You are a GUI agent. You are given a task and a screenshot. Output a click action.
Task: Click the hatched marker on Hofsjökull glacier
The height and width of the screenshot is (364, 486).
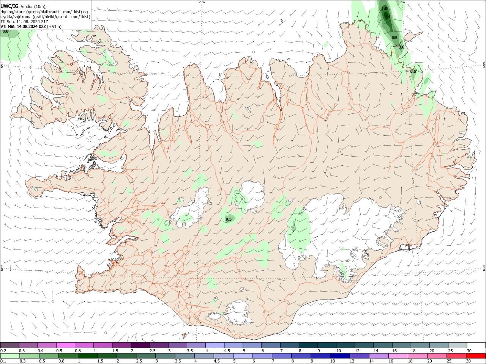pos(242,199)
